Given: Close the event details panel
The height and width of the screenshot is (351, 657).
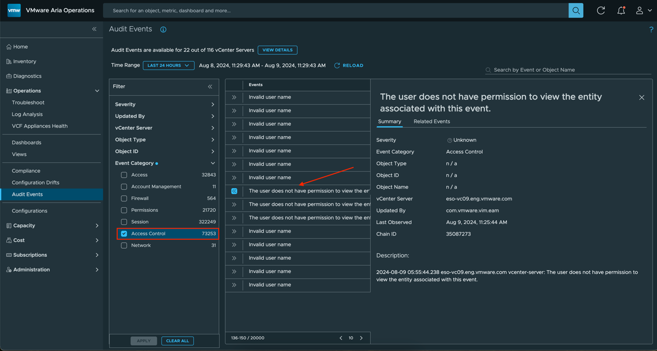Looking at the screenshot, I should (642, 98).
